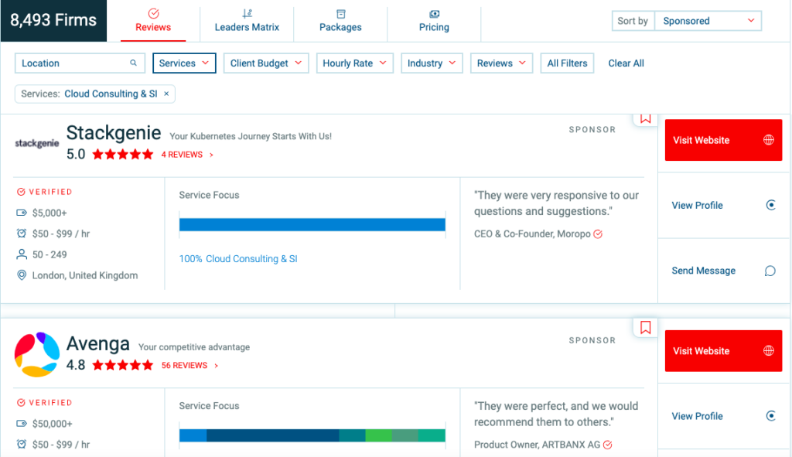
Task: Visit Avenga's website
Action: 723,351
